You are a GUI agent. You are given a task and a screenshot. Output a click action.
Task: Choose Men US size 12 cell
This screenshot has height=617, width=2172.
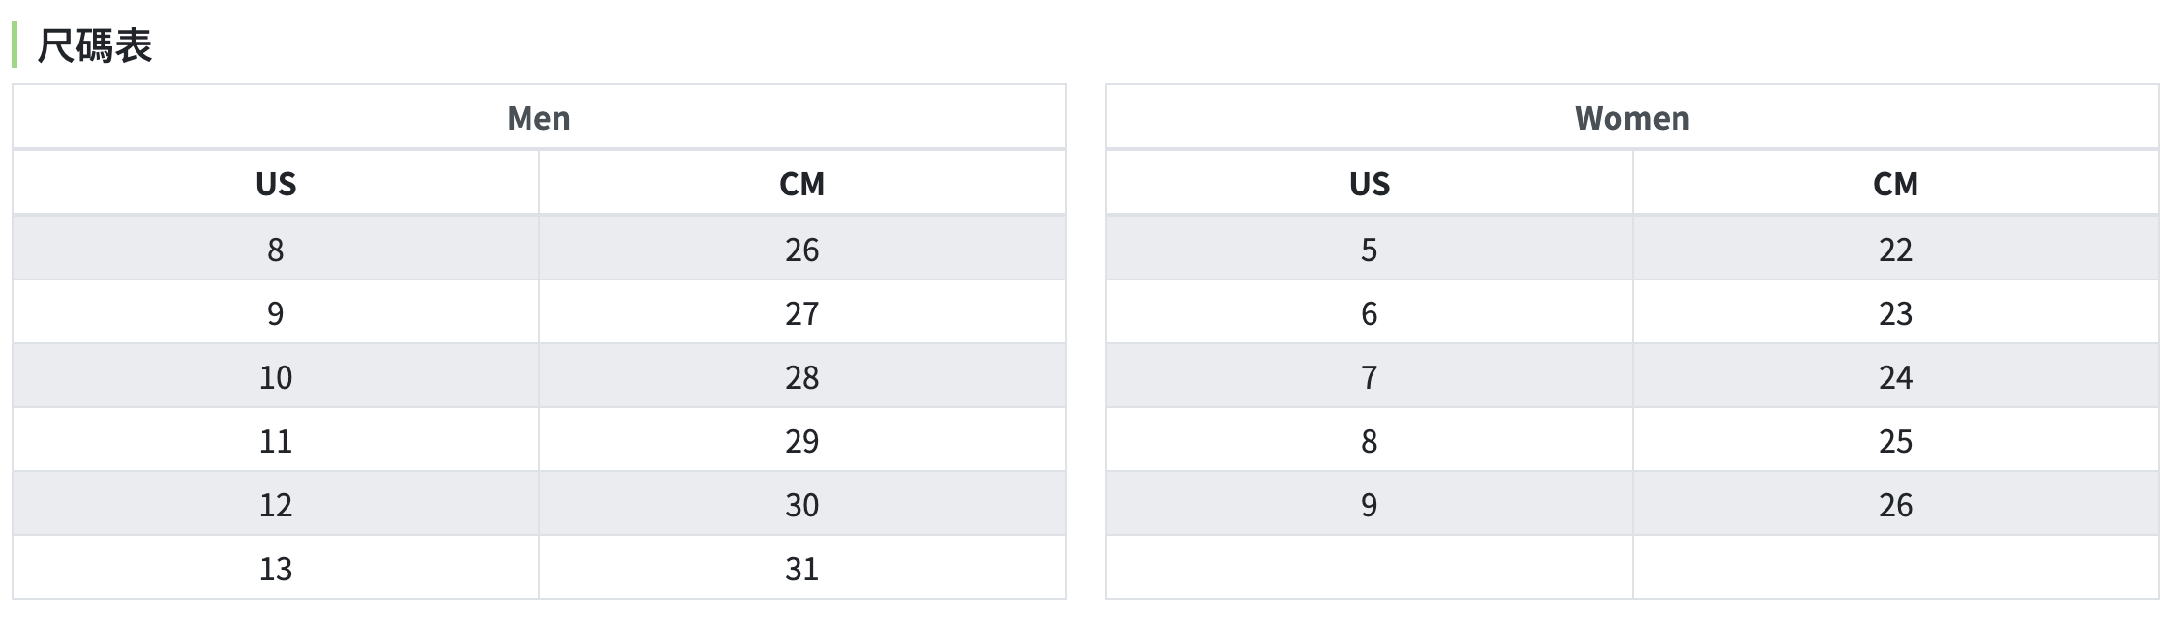pyautogui.click(x=276, y=505)
